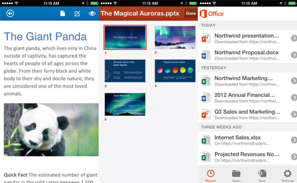Tap the Office logo in the header
297x183 pixels.
tap(212, 14)
